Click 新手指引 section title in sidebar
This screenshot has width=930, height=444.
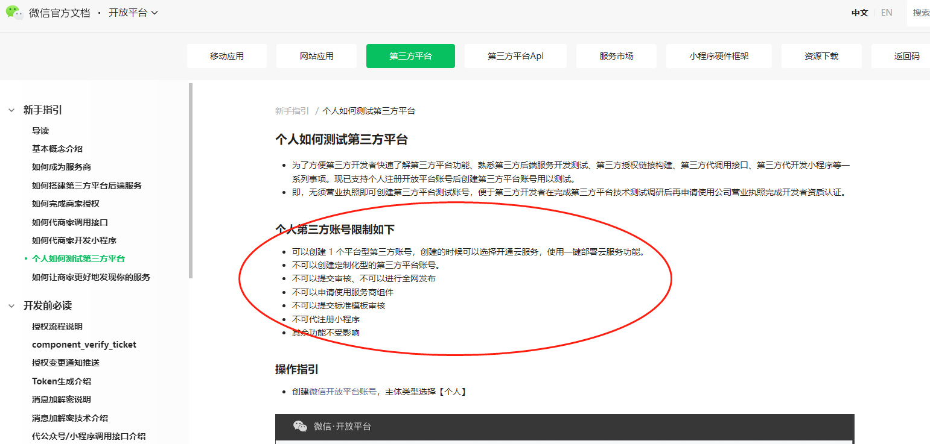[x=43, y=110]
